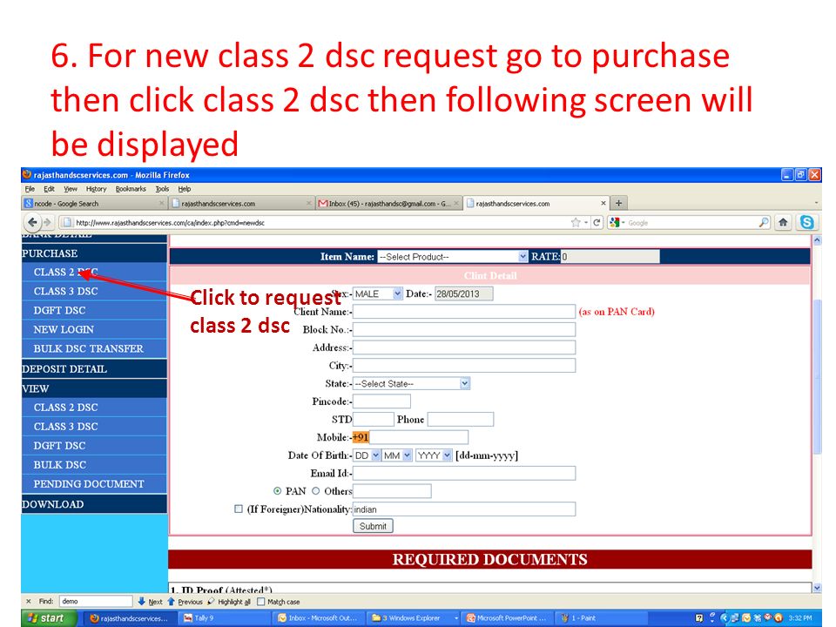Open the Select Product dropdown
The image size is (836, 627).
tap(453, 256)
